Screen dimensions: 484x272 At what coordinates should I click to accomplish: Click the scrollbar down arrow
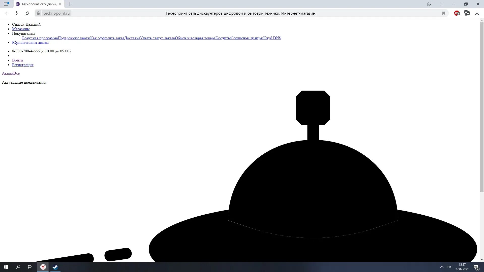point(482,259)
